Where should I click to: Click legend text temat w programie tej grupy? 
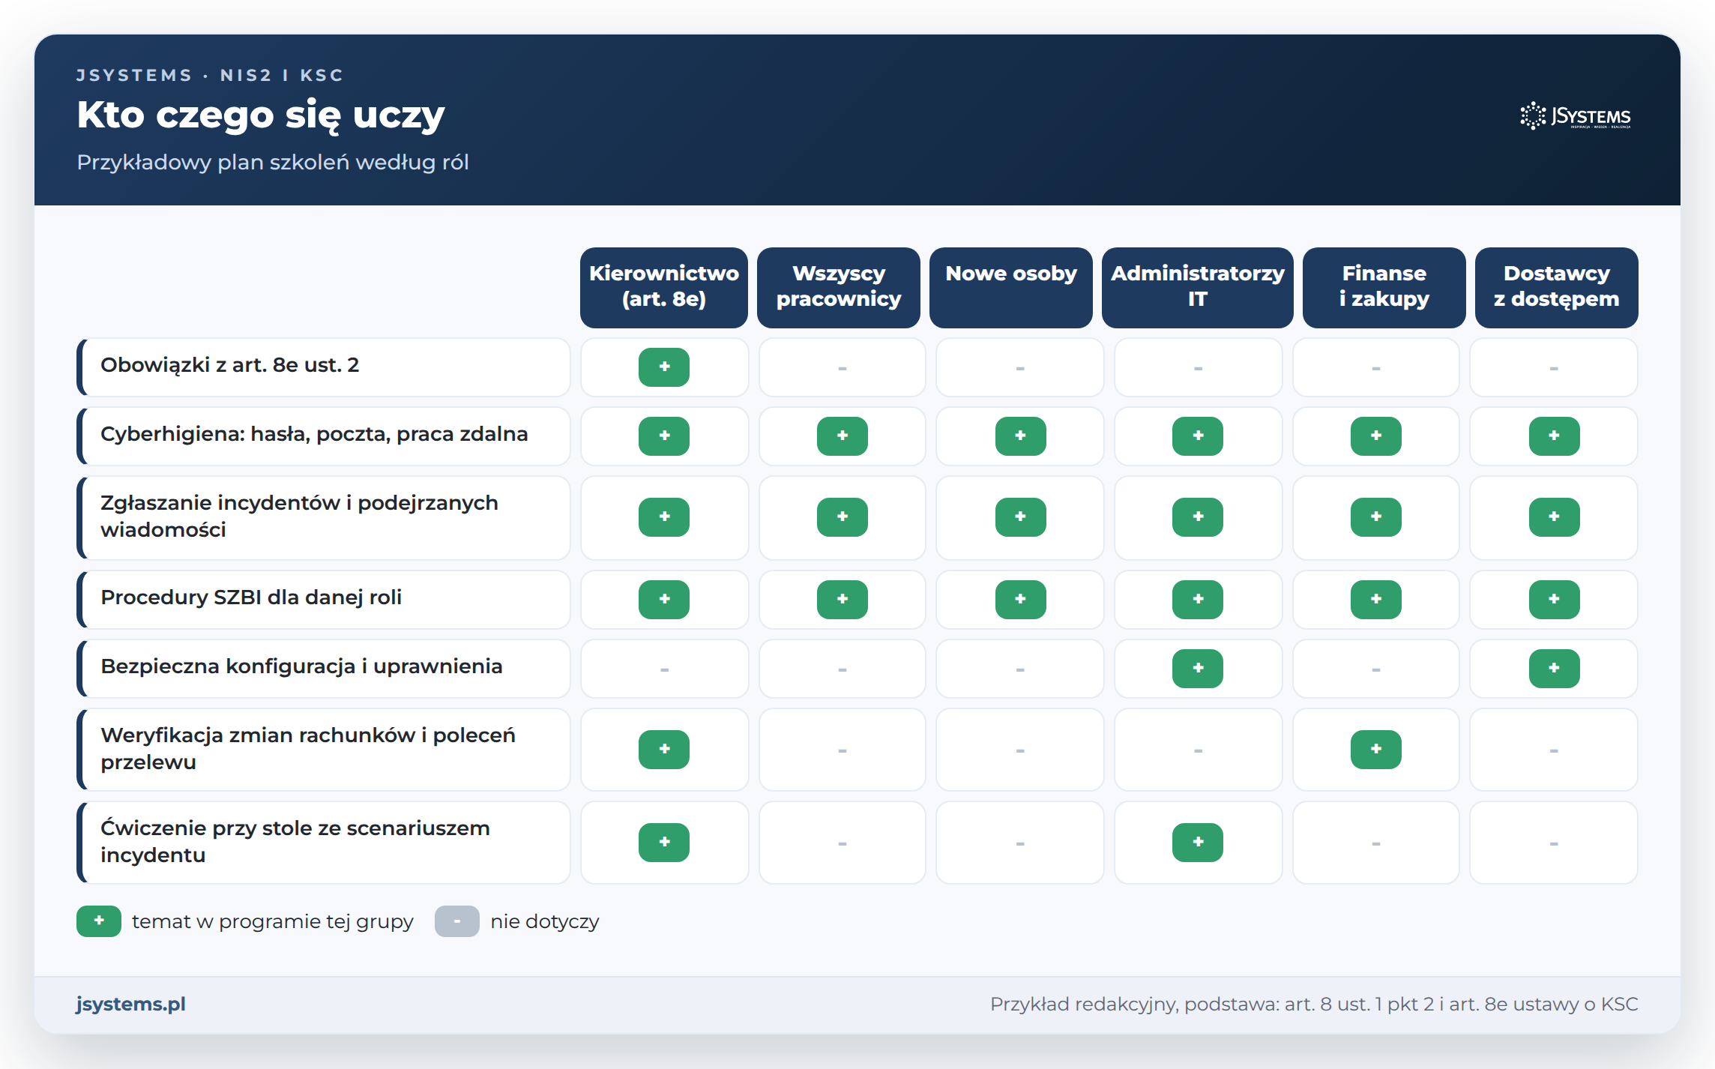(x=273, y=921)
